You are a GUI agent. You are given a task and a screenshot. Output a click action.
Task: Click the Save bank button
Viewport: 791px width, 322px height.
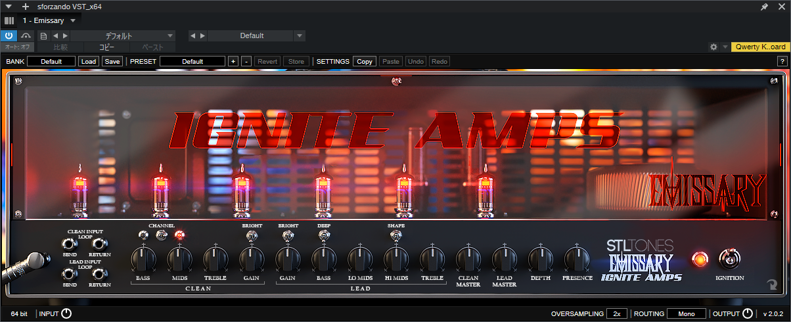(112, 61)
